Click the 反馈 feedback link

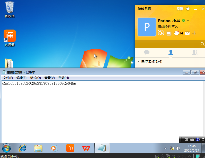180,9
